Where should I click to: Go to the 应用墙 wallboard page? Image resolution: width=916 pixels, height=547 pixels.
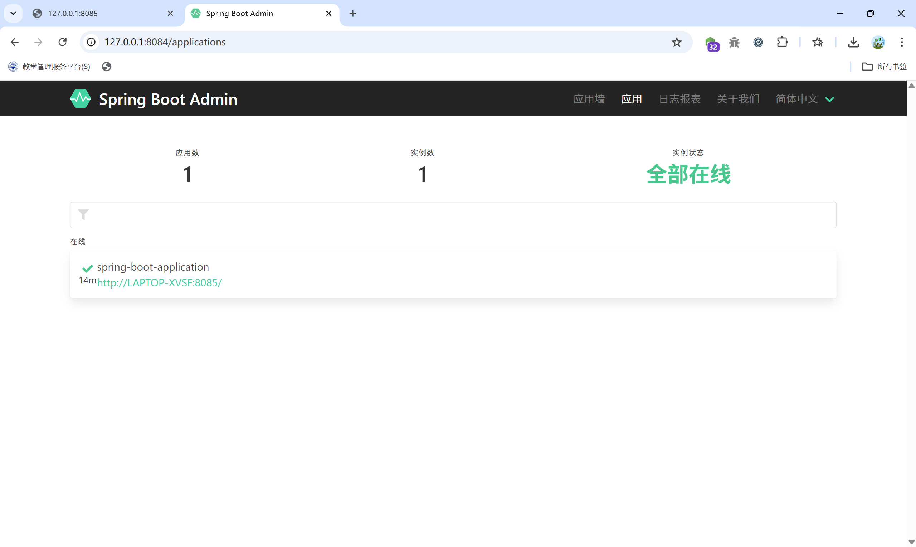tap(589, 99)
